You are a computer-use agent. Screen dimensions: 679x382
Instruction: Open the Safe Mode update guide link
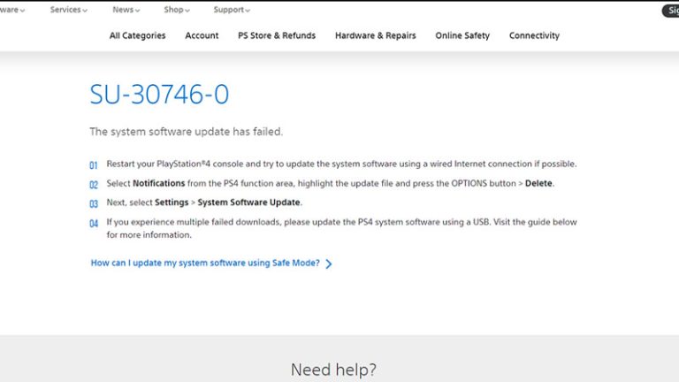205,263
